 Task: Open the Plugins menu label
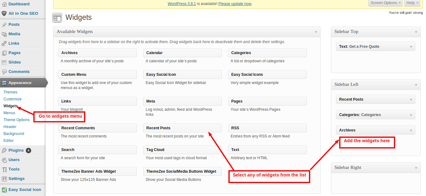click(16, 150)
